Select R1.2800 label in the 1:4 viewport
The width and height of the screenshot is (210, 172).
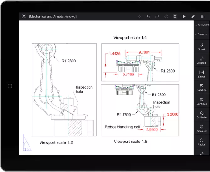click(x=168, y=71)
